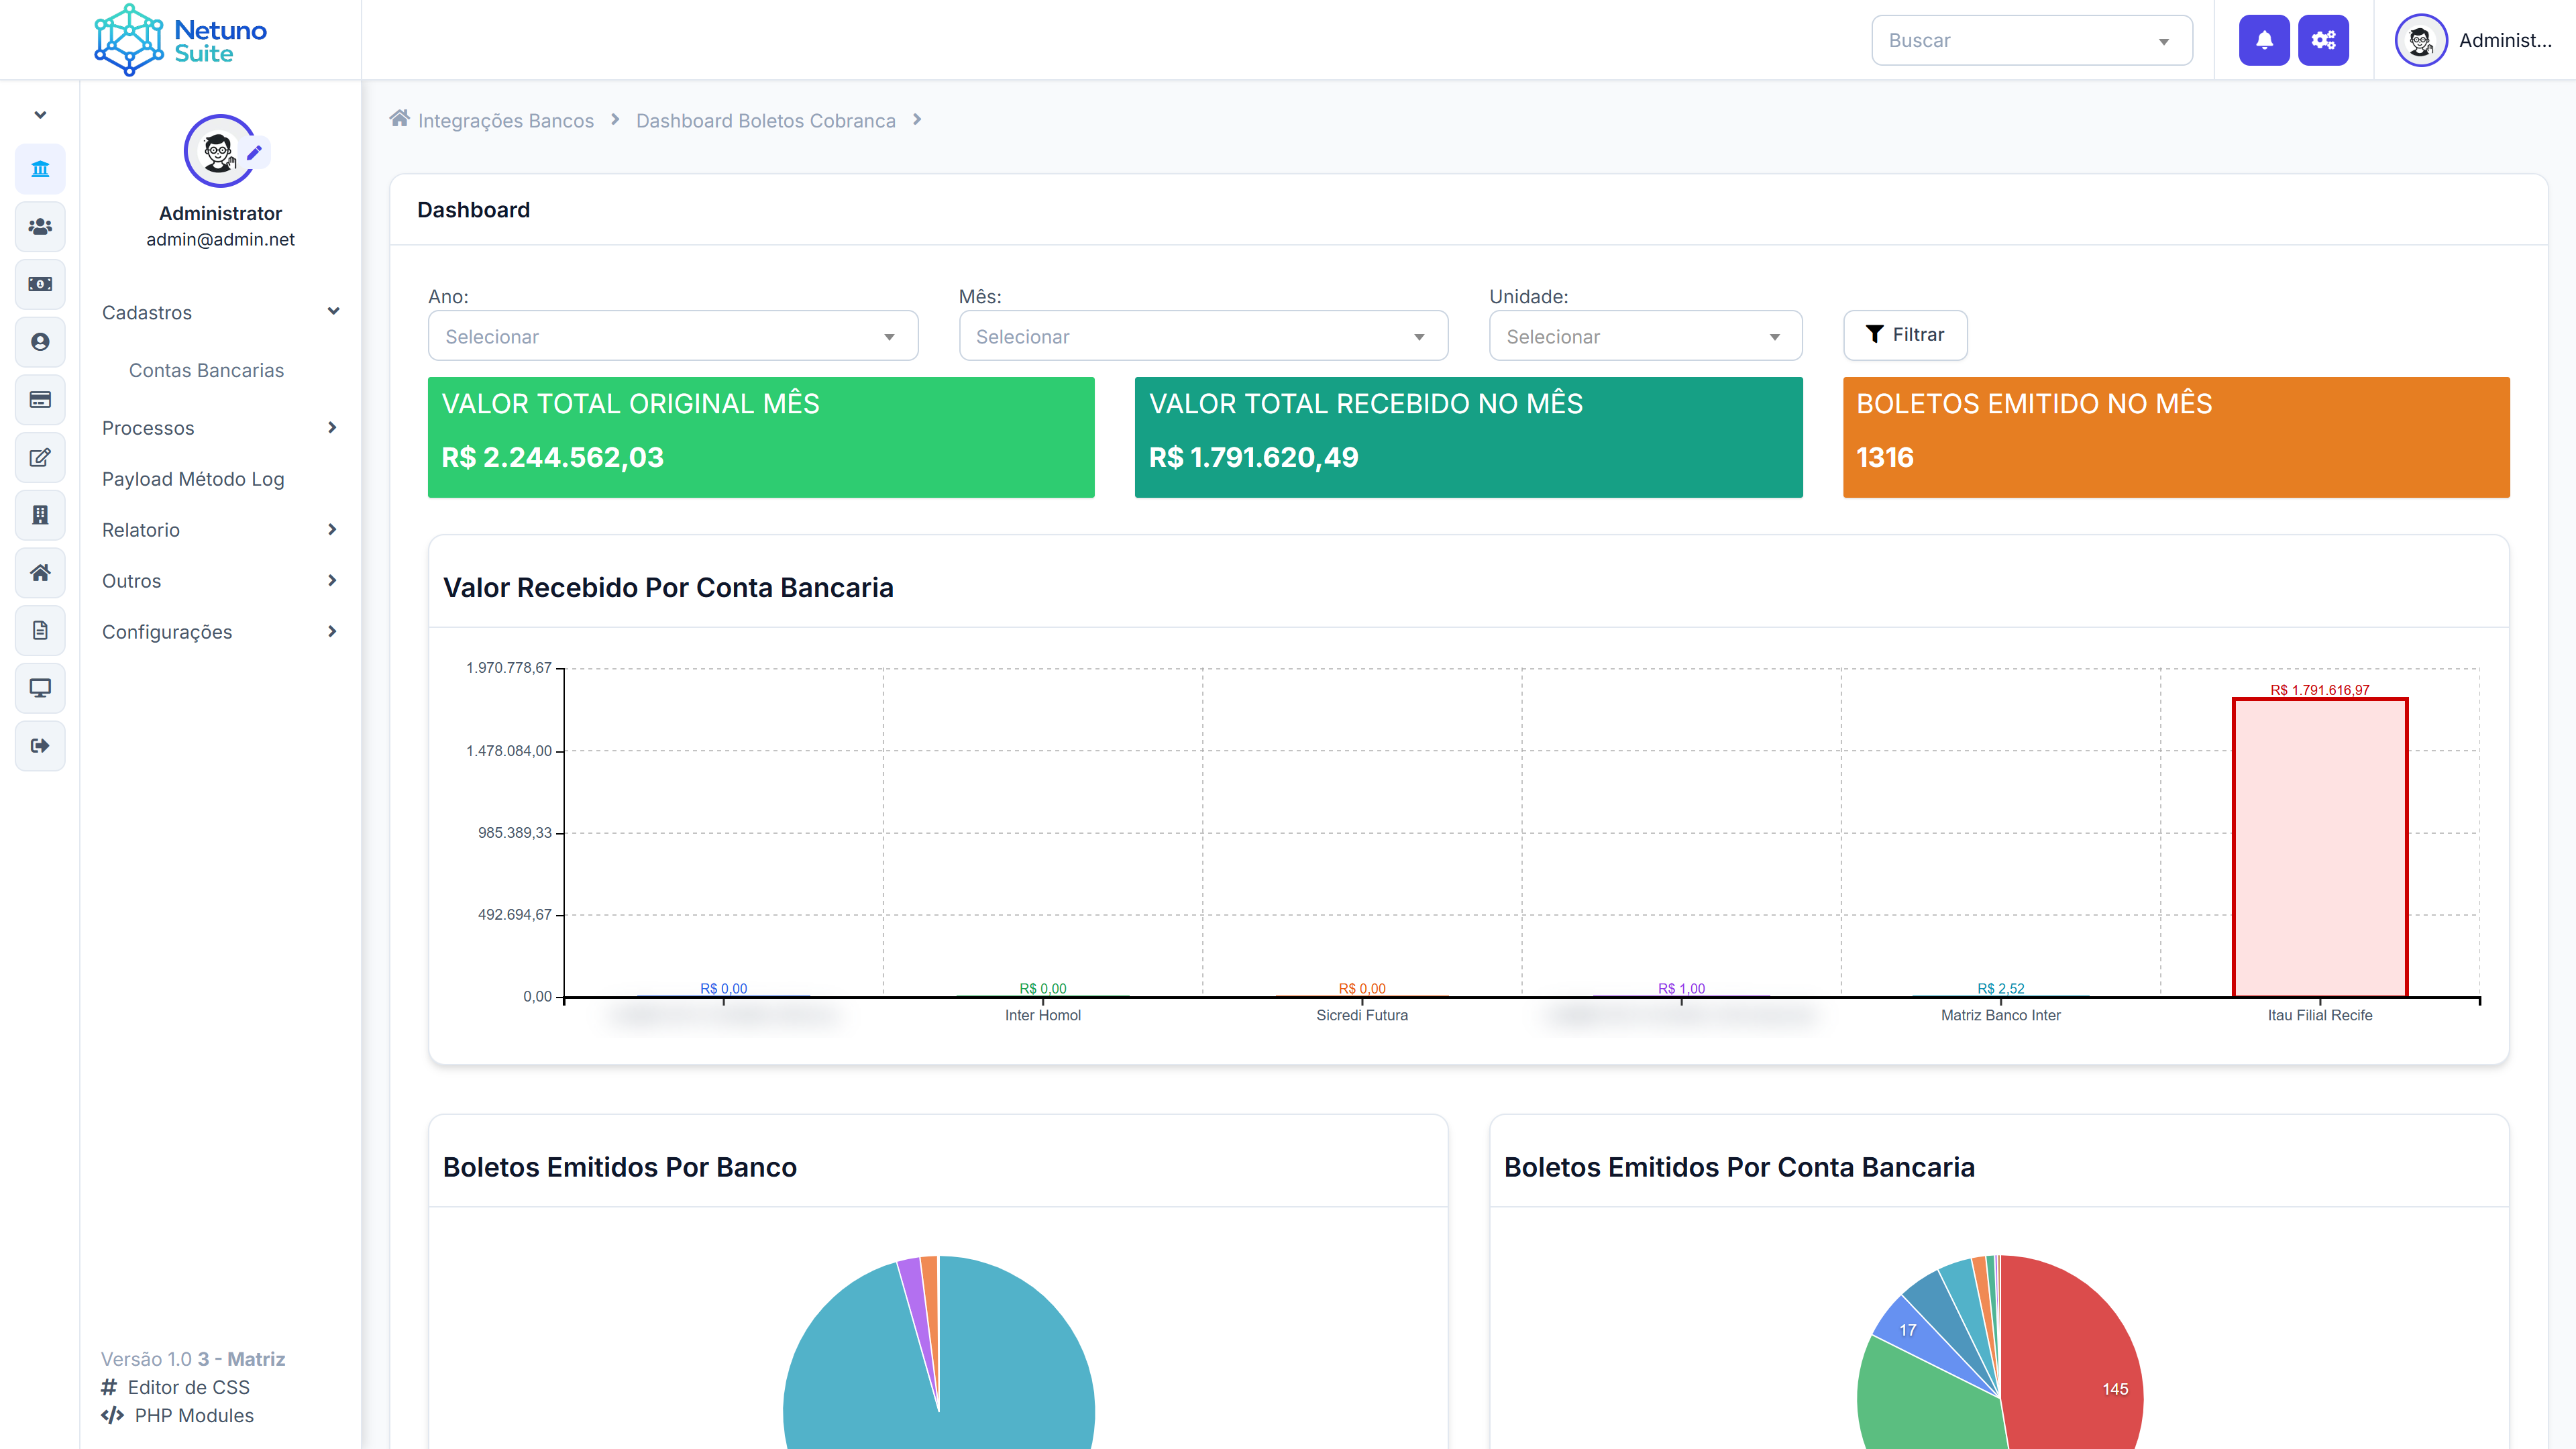Viewport: 2576px width, 1449px height.
Task: Open Contas Bancarias menu item
Action: 206,370
